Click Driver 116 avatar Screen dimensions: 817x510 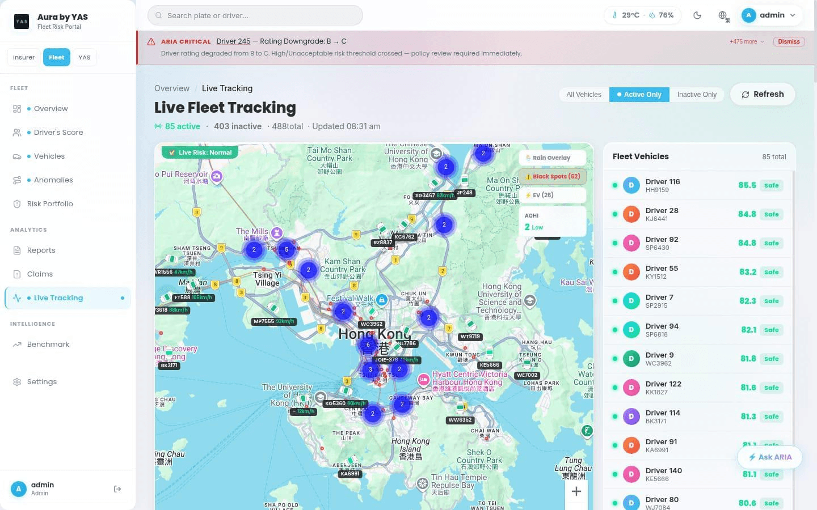[x=631, y=185]
